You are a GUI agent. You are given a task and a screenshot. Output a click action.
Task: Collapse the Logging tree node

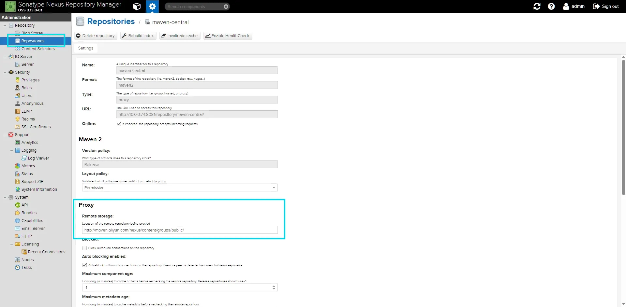(x=11, y=150)
